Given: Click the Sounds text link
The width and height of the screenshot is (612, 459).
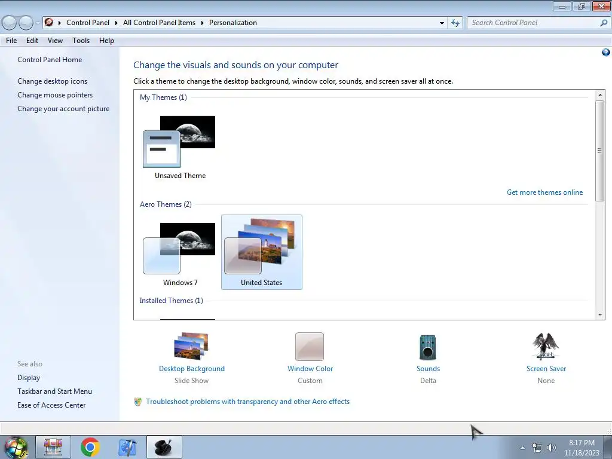Looking at the screenshot, I should [x=428, y=369].
